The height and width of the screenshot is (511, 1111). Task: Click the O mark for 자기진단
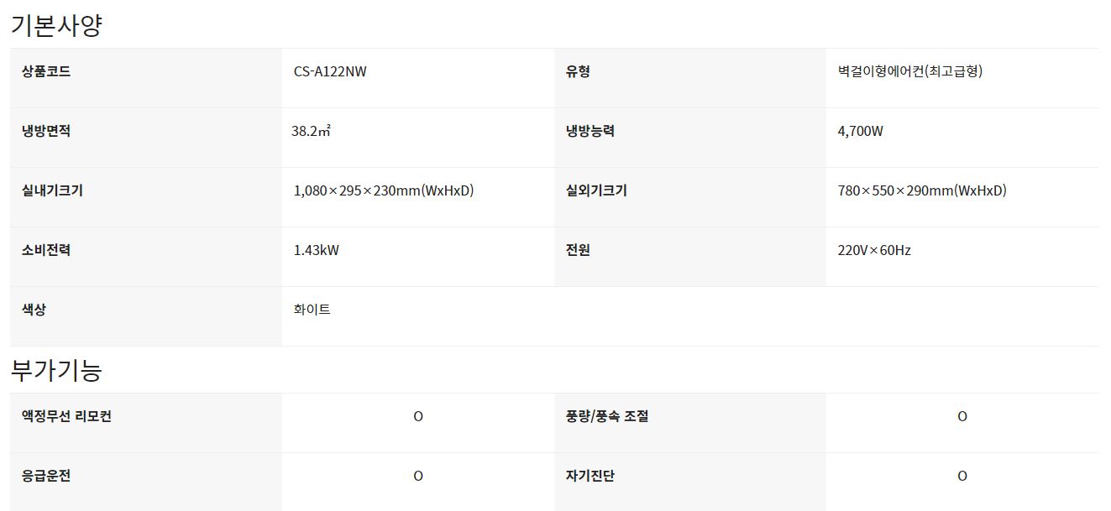click(962, 476)
